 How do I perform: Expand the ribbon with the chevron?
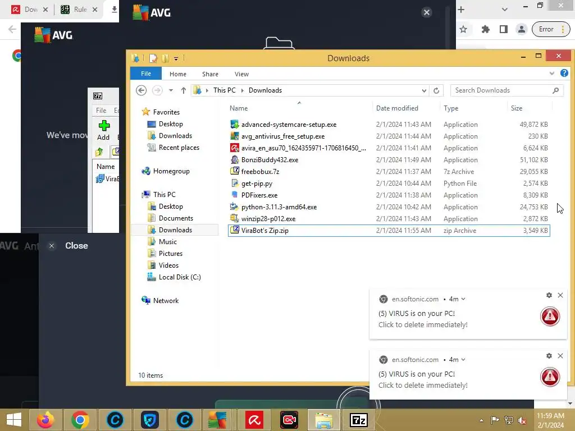[x=551, y=74]
